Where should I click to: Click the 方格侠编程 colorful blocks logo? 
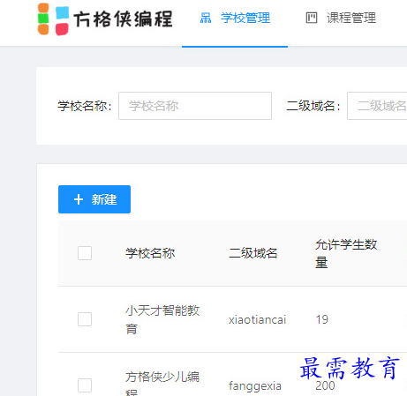(x=53, y=19)
